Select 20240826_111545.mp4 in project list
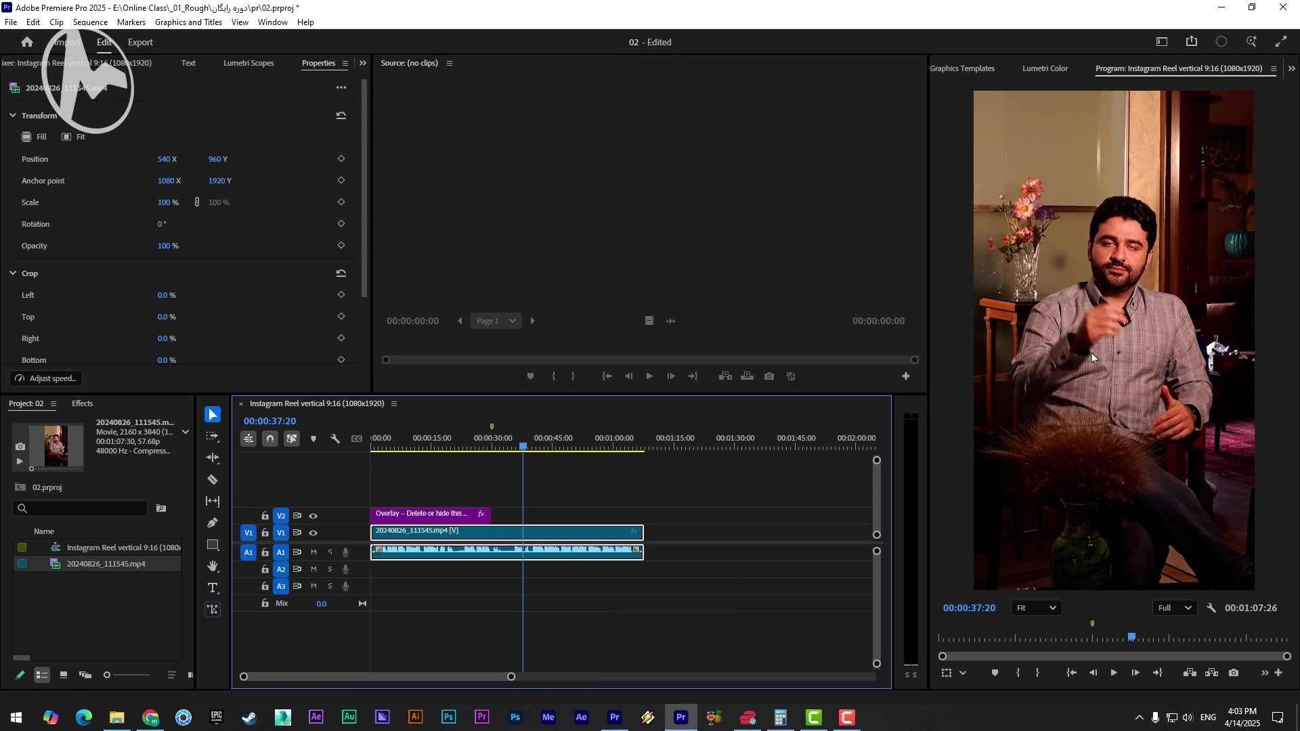Screen dimensions: 1300x731 (x=106, y=564)
